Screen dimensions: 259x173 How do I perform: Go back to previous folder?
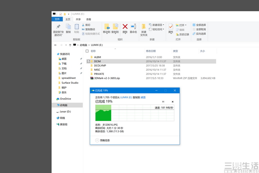tap(56, 45)
